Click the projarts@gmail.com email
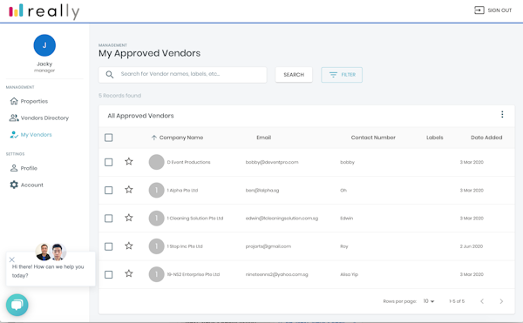The image size is (523, 323). 268,246
